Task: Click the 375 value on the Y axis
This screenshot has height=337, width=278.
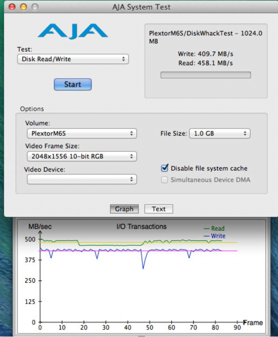Action: [x=30, y=260]
